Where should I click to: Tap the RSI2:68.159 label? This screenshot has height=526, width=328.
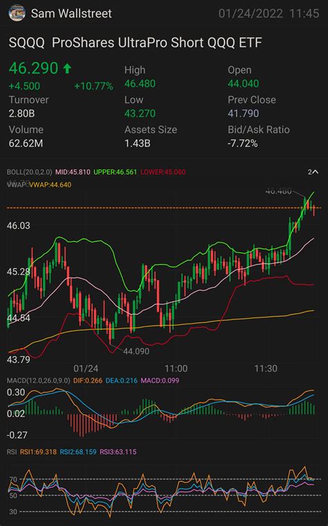point(78,452)
